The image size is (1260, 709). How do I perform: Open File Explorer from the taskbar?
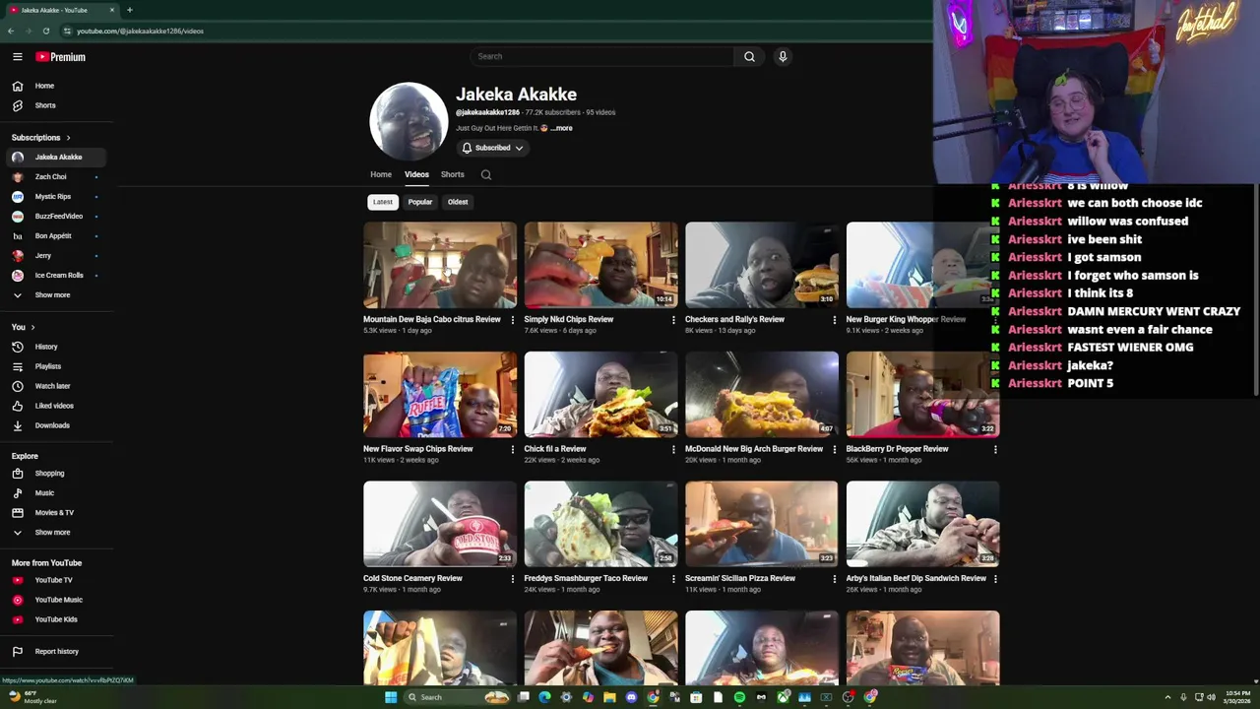pos(609,697)
